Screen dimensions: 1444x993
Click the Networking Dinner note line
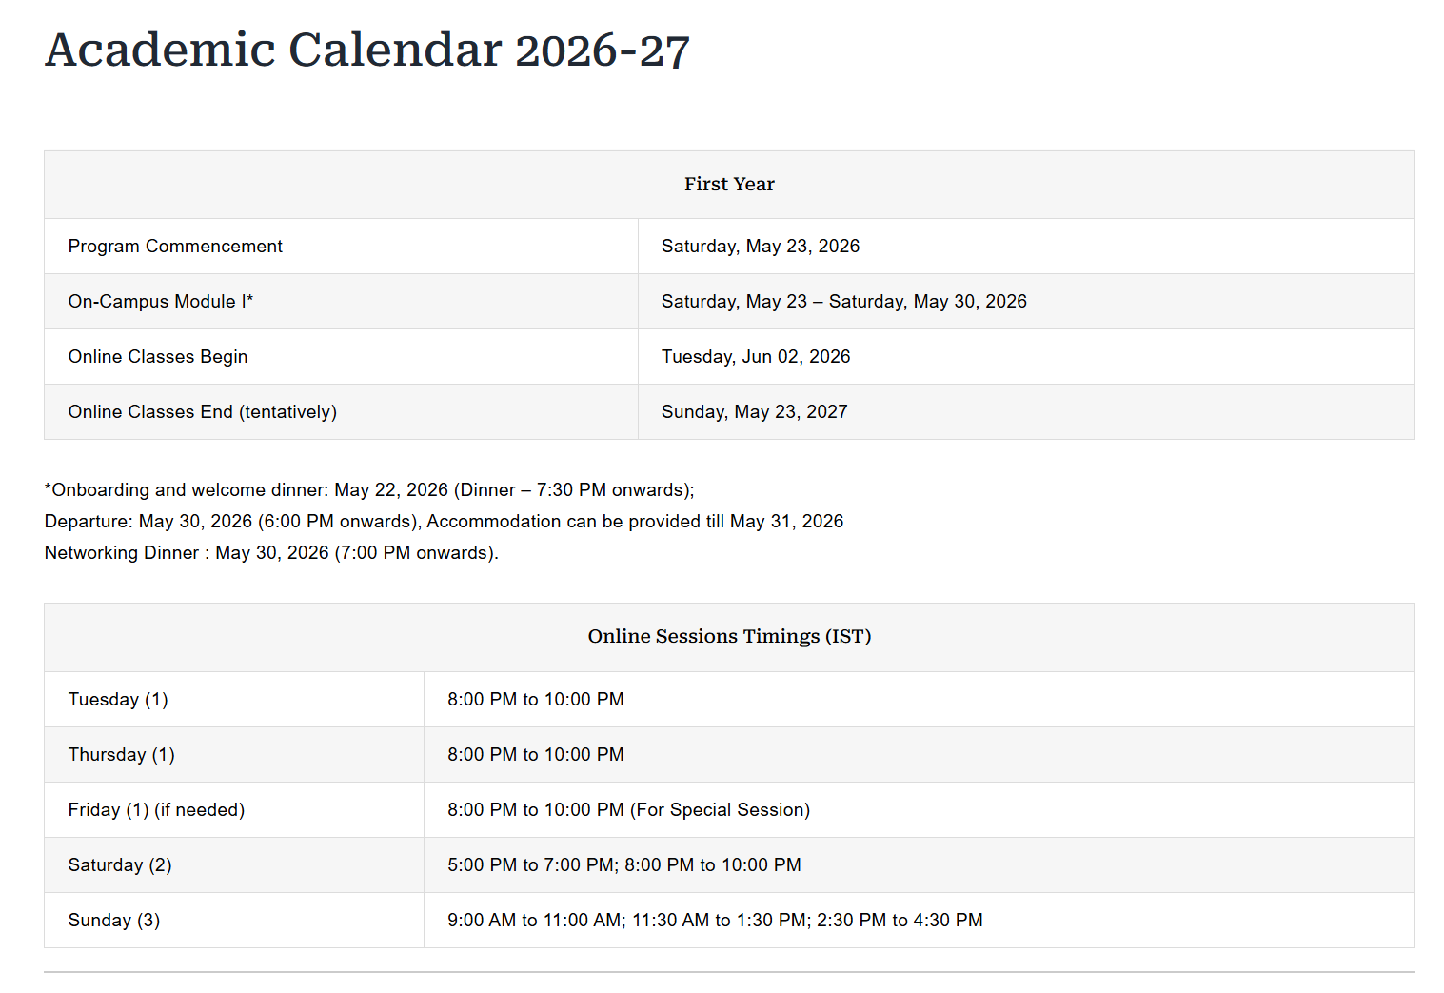click(x=271, y=553)
